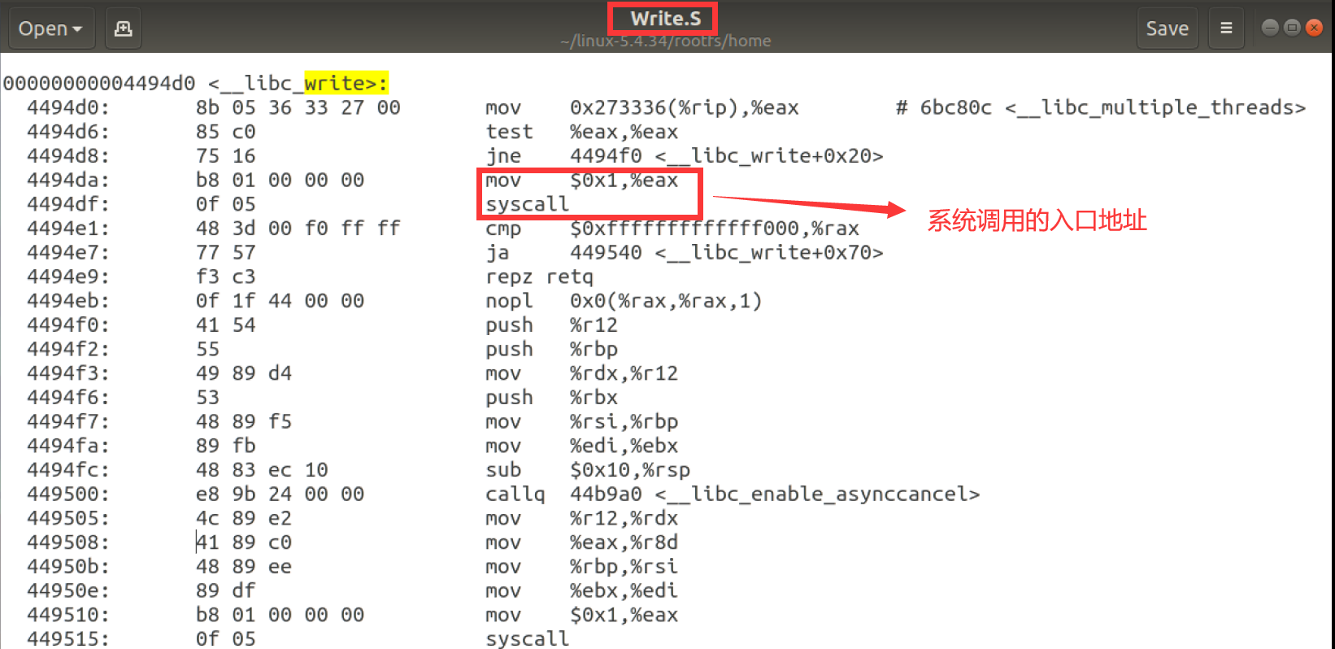Click bytes '0f 1f 44 00 00'
1335x649 pixels.
click(x=280, y=301)
